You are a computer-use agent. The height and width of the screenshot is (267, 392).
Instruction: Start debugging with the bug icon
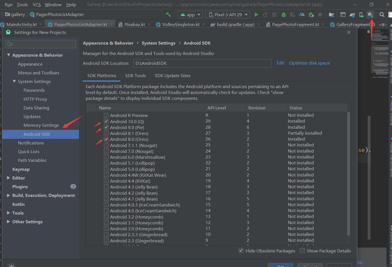tap(284, 15)
